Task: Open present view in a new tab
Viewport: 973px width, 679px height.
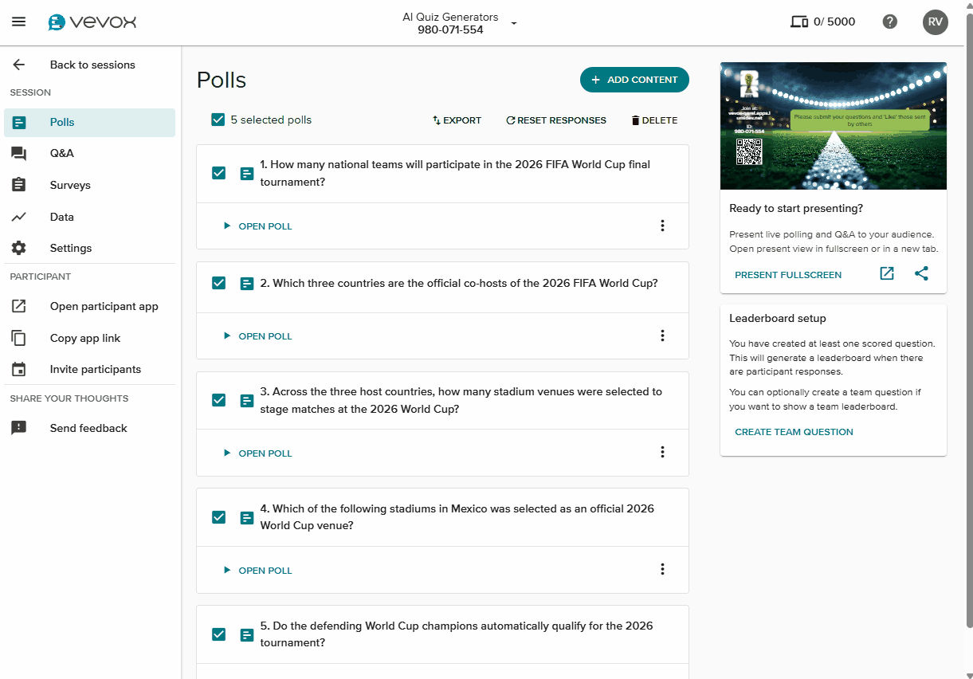Action: tap(886, 273)
